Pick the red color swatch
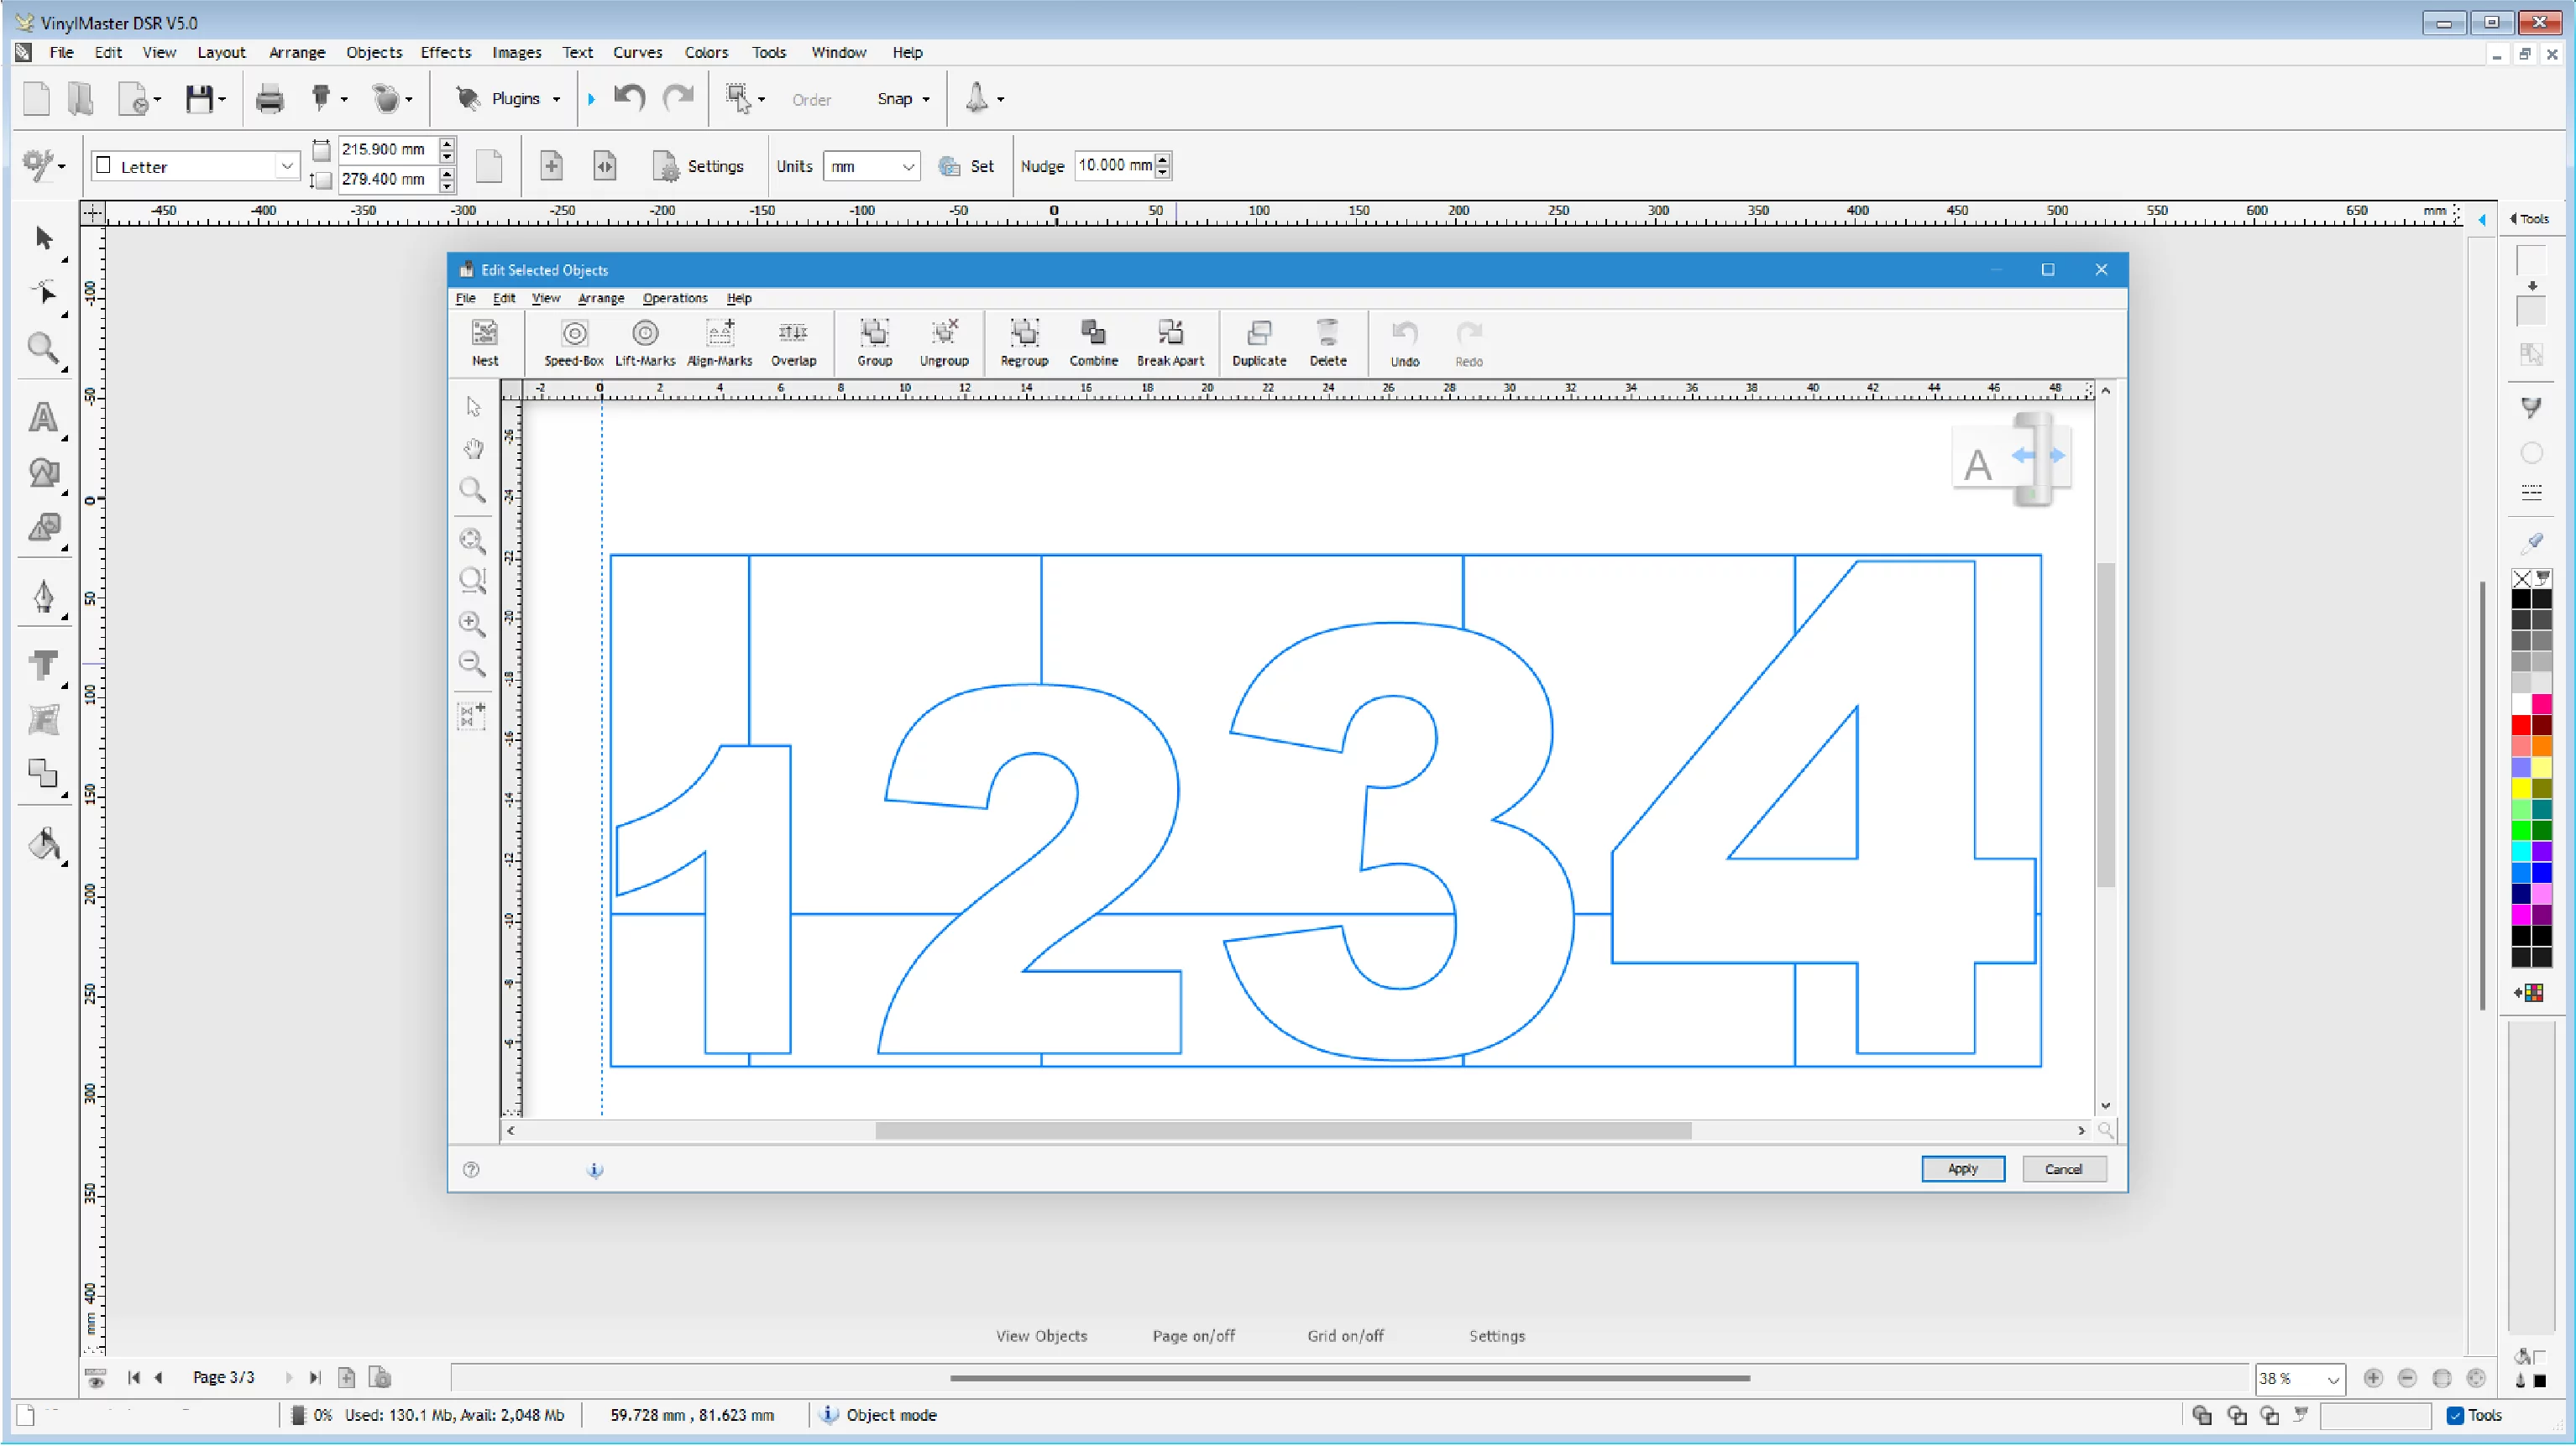2576x1446 pixels. click(x=2520, y=725)
